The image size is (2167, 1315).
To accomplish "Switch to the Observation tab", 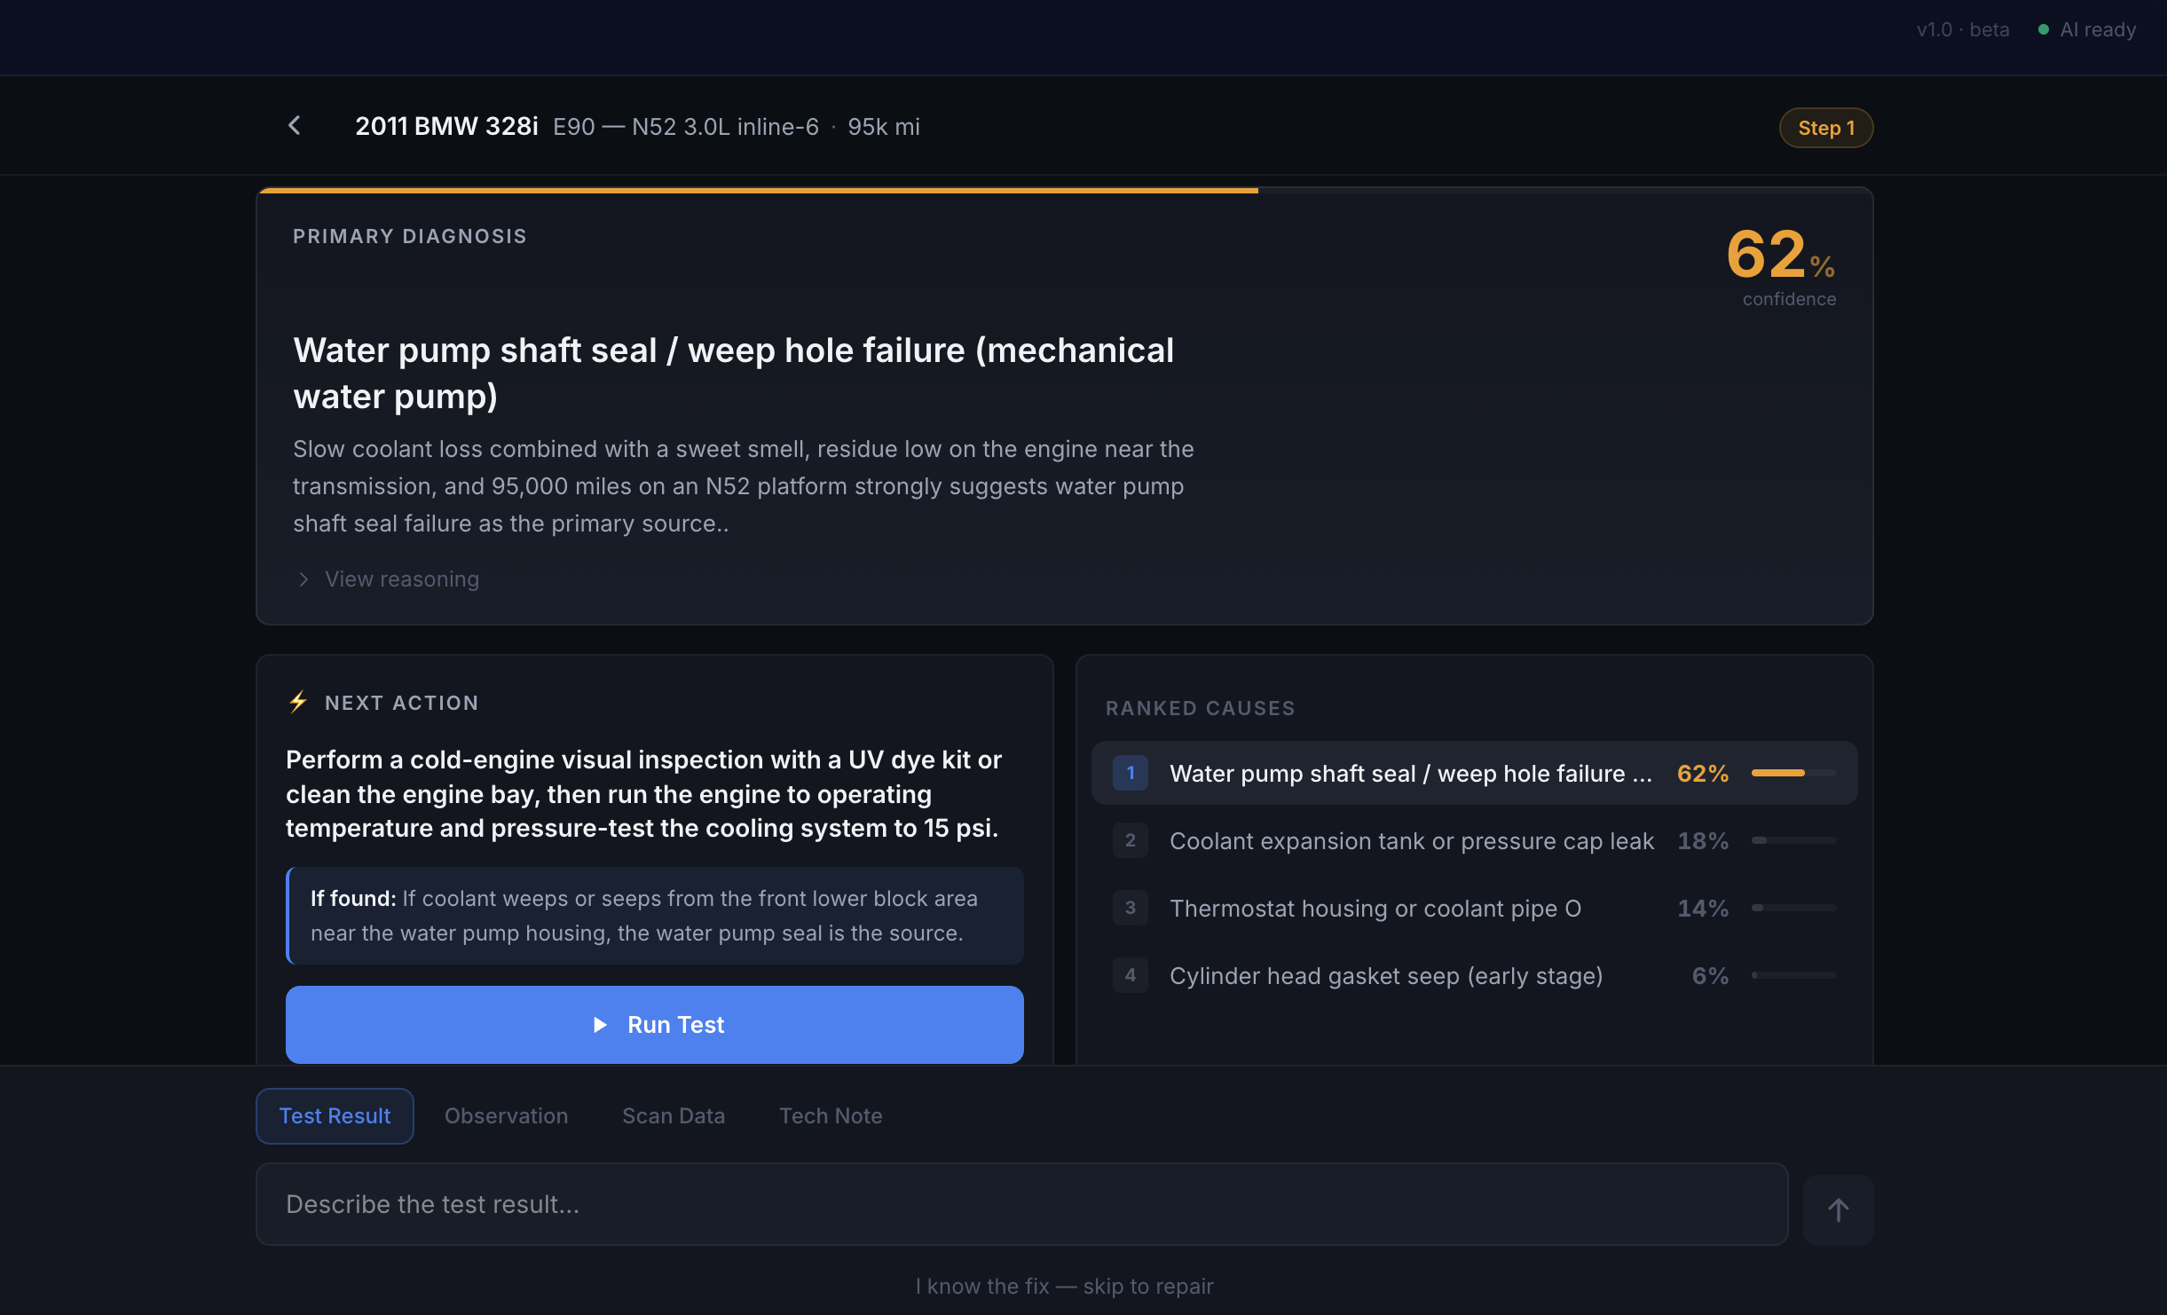I will tap(506, 1115).
